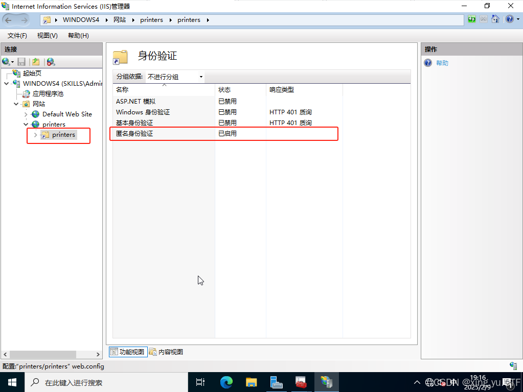
Task: Click the Delete Connection icon in Connections toolbar
Action: (x=51, y=62)
